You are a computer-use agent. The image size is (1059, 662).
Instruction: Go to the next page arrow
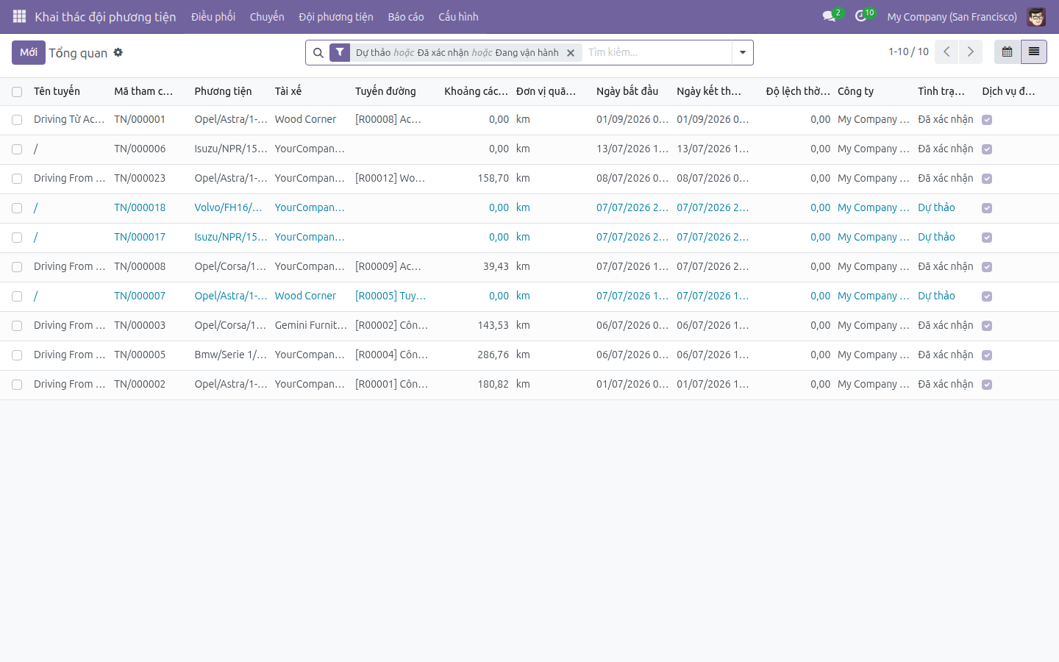(971, 51)
